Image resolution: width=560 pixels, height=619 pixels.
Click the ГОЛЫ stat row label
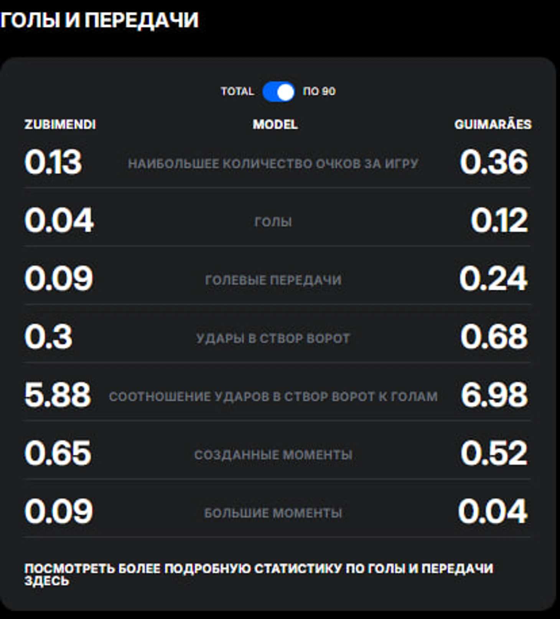click(x=273, y=222)
